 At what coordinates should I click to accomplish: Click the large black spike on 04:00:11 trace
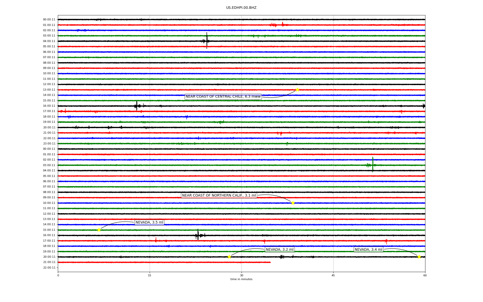coord(207,40)
